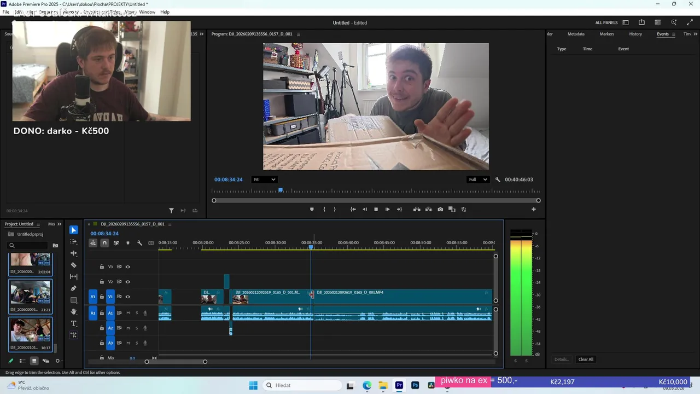
Task: Toggle V1 track output eye
Action: [x=127, y=297]
